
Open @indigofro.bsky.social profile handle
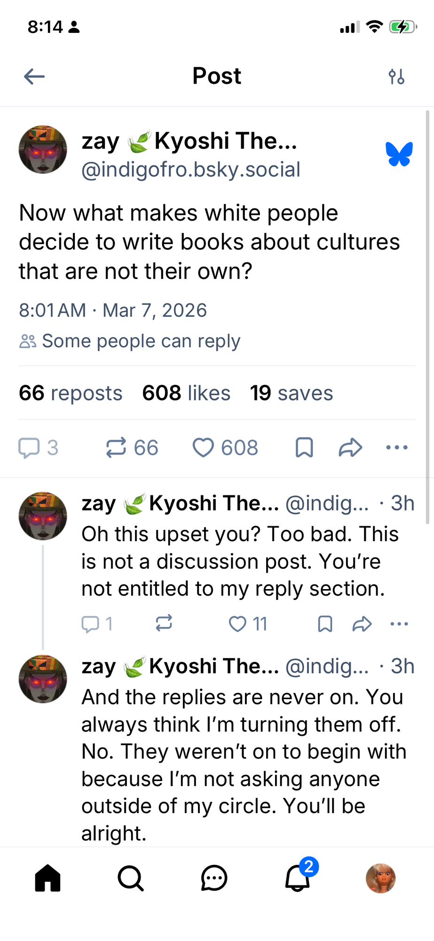coord(191,170)
